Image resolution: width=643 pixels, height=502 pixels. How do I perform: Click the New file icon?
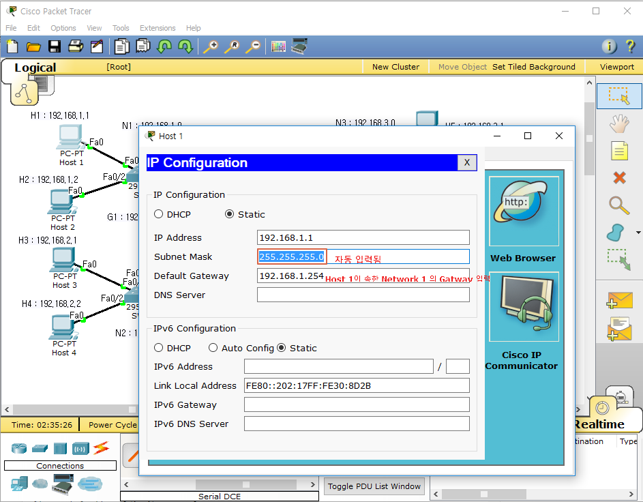pos(12,46)
